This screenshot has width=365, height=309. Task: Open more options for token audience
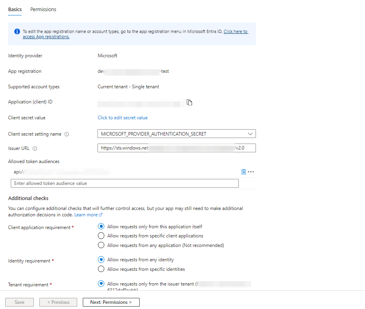click(x=251, y=172)
